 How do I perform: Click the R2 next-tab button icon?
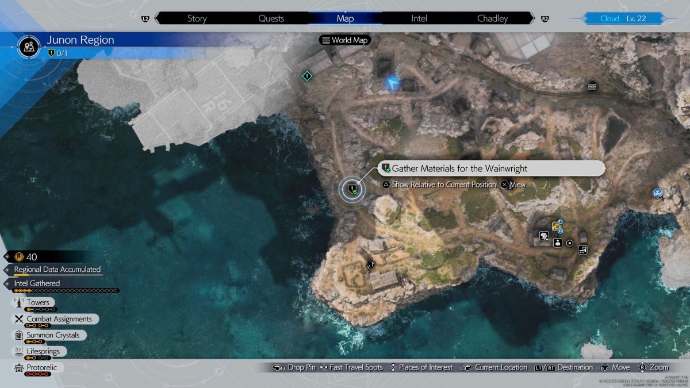point(545,19)
